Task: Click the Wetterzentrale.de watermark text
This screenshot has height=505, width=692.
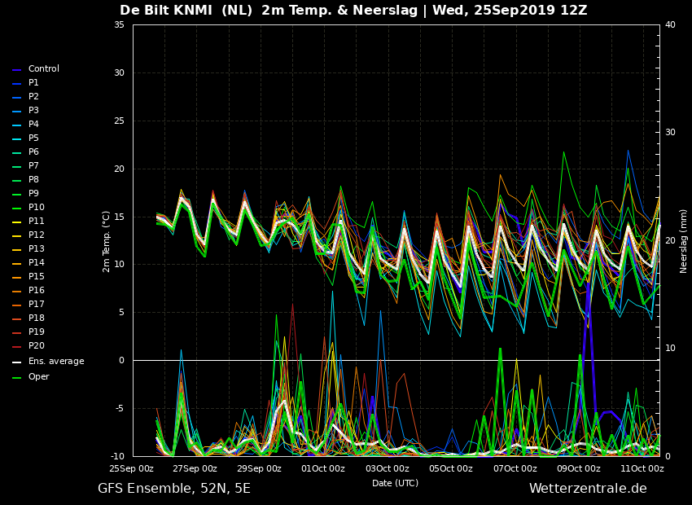Action: pos(588,488)
